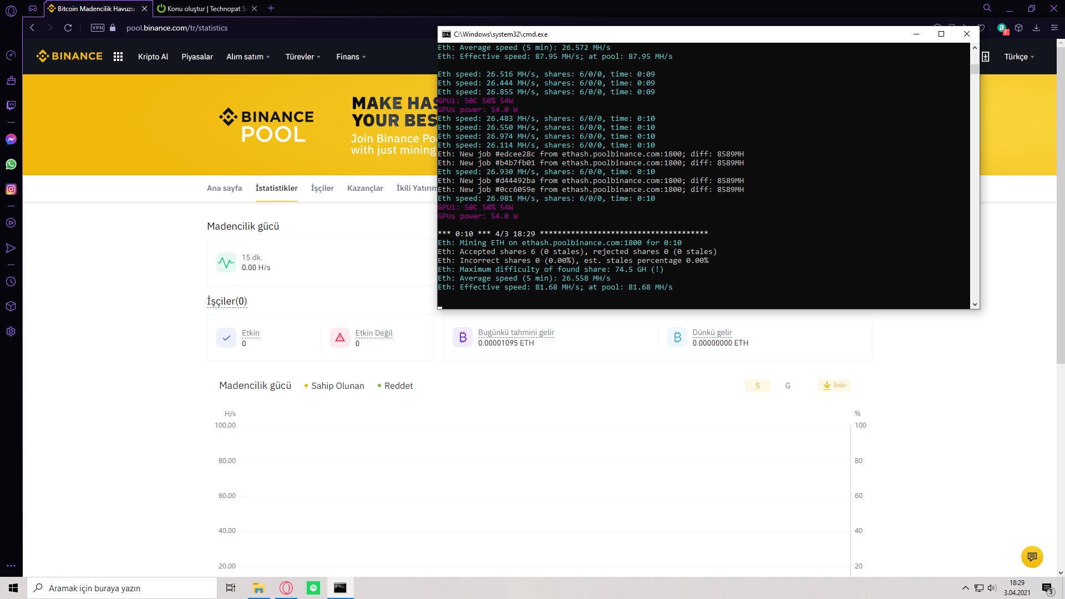Open the Spotify taskbar icon
This screenshot has width=1065, height=599.
click(x=313, y=588)
